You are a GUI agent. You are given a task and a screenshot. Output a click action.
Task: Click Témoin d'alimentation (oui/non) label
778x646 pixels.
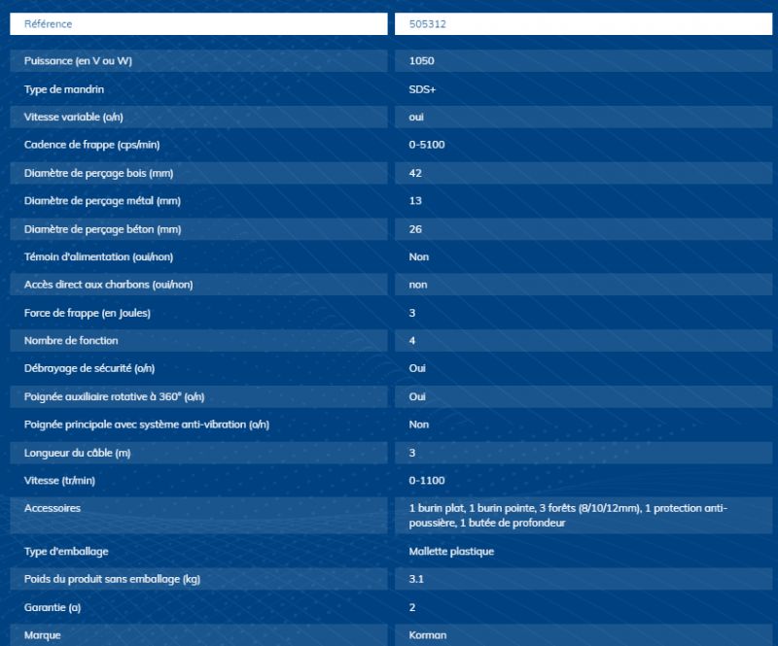[98, 256]
